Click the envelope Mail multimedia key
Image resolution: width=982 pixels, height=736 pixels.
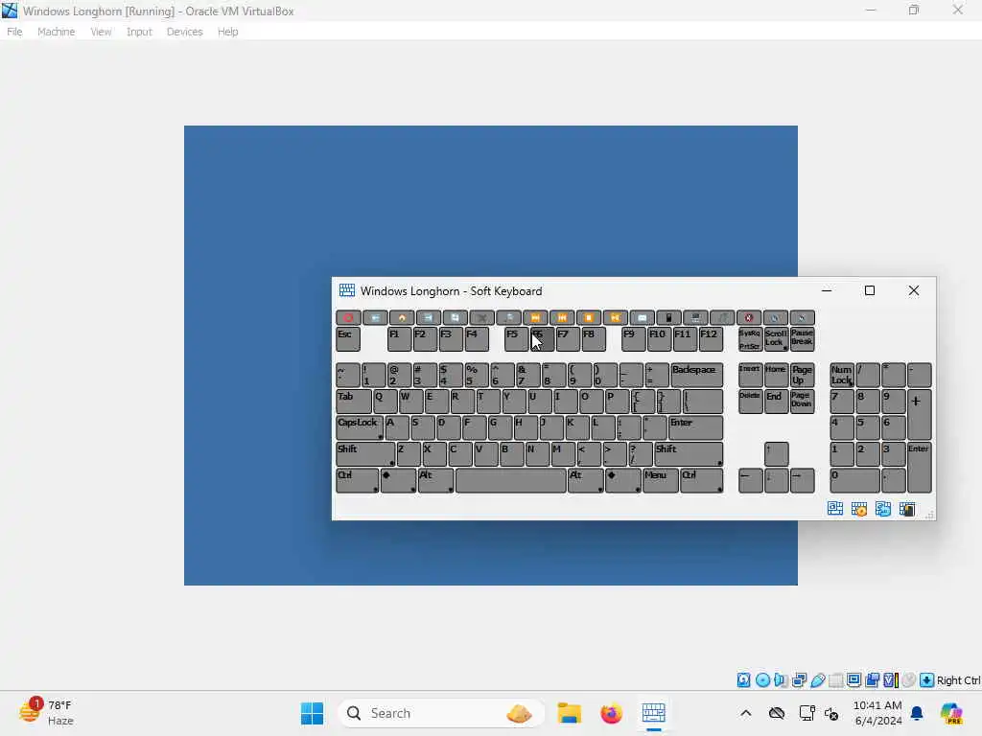[642, 317]
